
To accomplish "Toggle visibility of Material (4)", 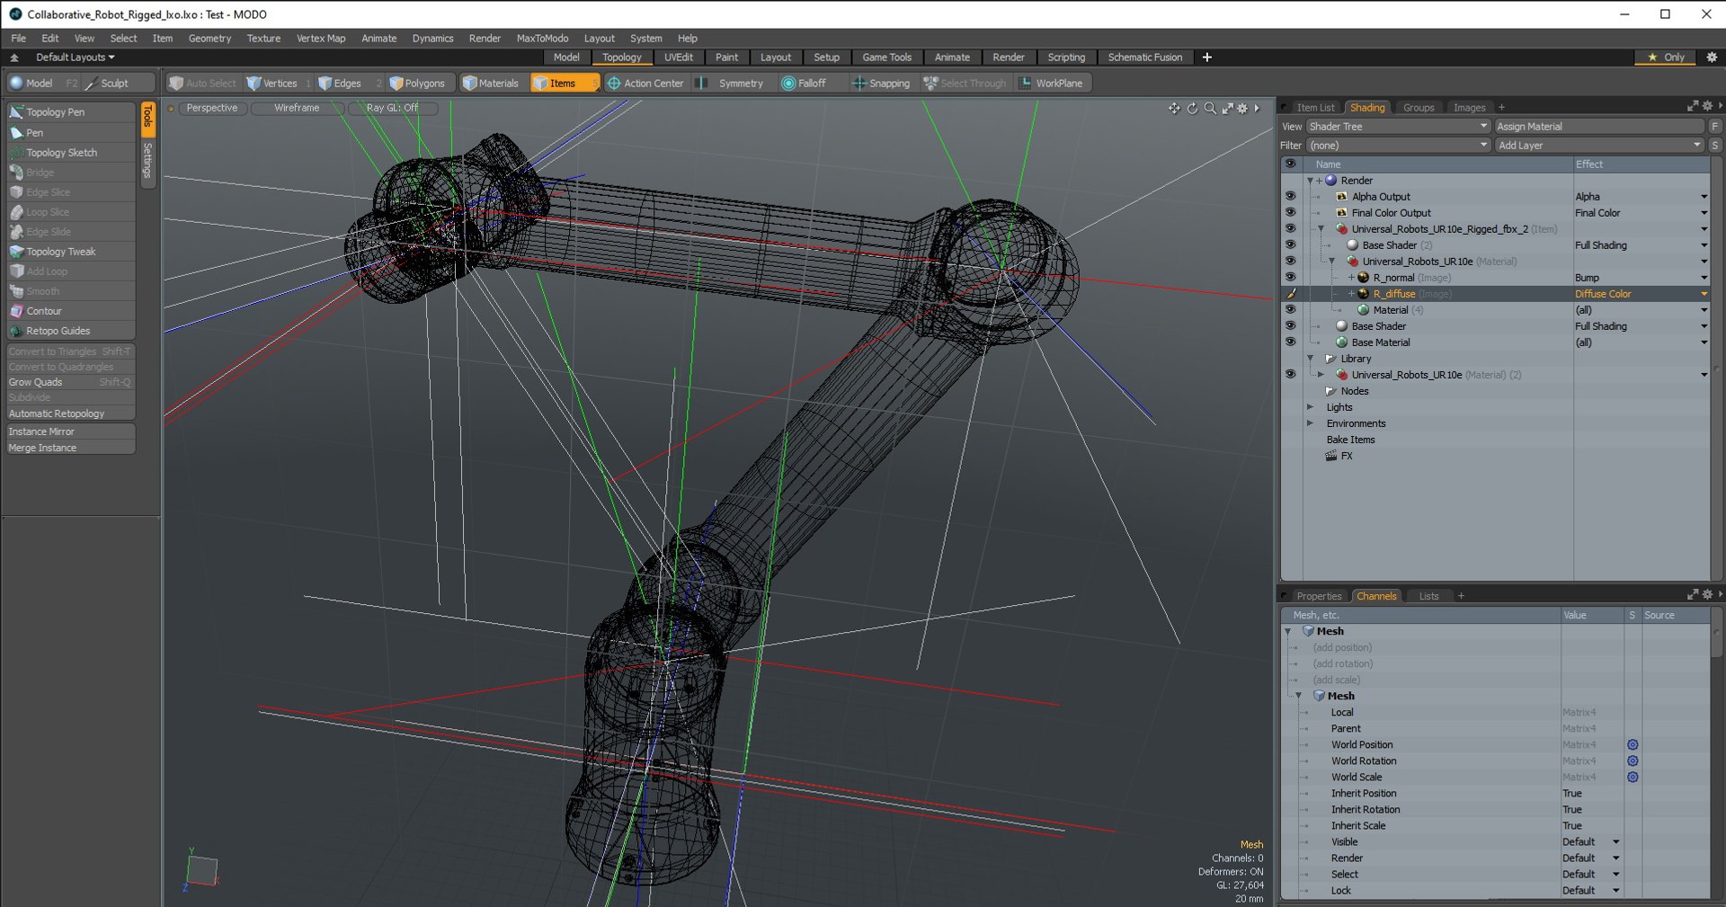I will pos(1290,309).
